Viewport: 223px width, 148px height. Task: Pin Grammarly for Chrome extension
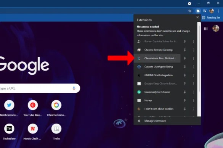(x=184, y=92)
